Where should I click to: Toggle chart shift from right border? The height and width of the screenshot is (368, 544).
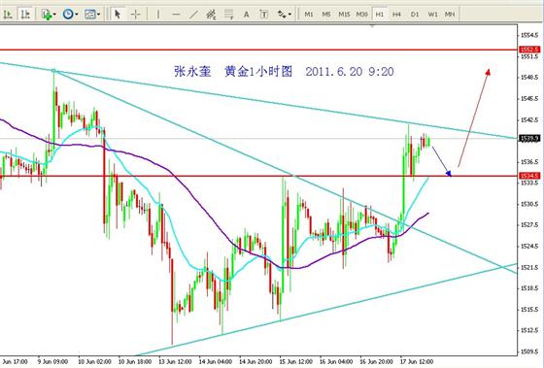pyautogui.click(x=25, y=15)
